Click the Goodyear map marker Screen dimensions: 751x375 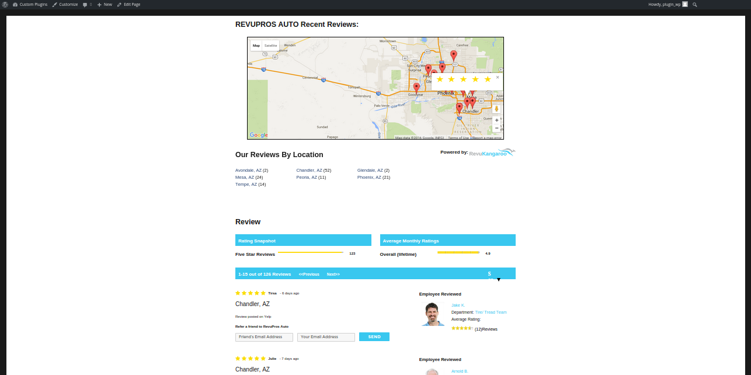point(416,88)
